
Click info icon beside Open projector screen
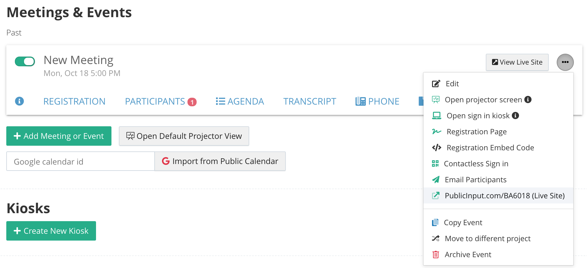528,99
